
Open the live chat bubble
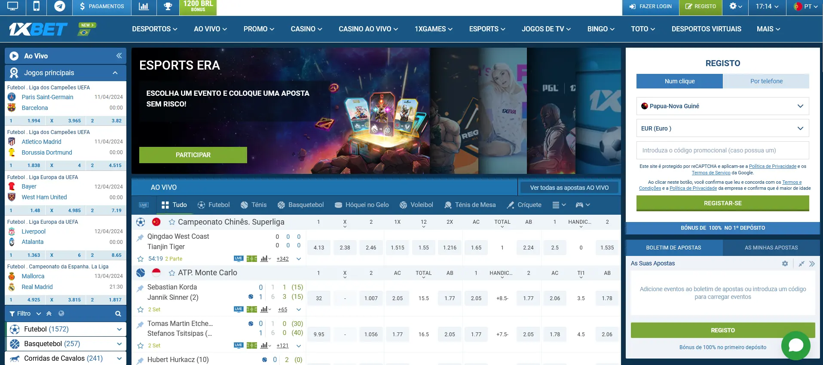click(x=795, y=345)
